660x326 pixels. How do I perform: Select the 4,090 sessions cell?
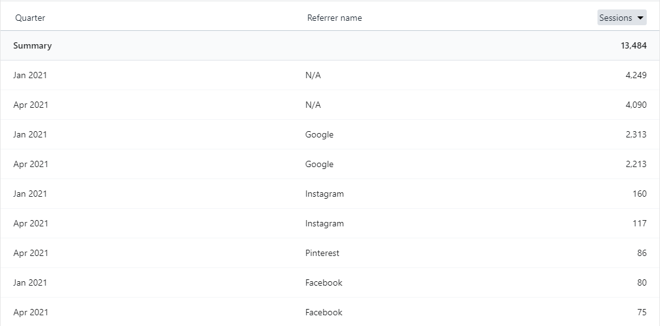click(636, 105)
